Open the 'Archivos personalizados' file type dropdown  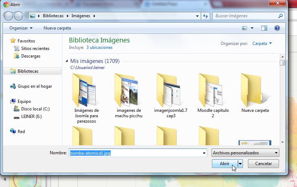(x=245, y=153)
